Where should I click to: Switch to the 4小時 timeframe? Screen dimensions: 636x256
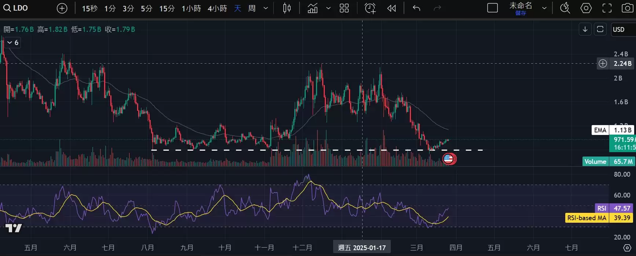(217, 8)
